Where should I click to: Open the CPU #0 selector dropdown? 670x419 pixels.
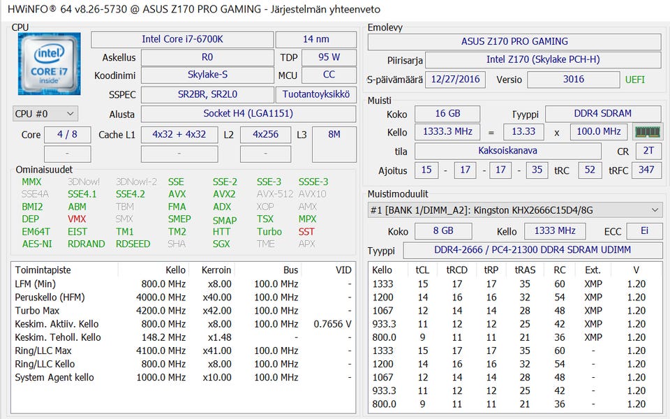pyautogui.click(x=45, y=113)
